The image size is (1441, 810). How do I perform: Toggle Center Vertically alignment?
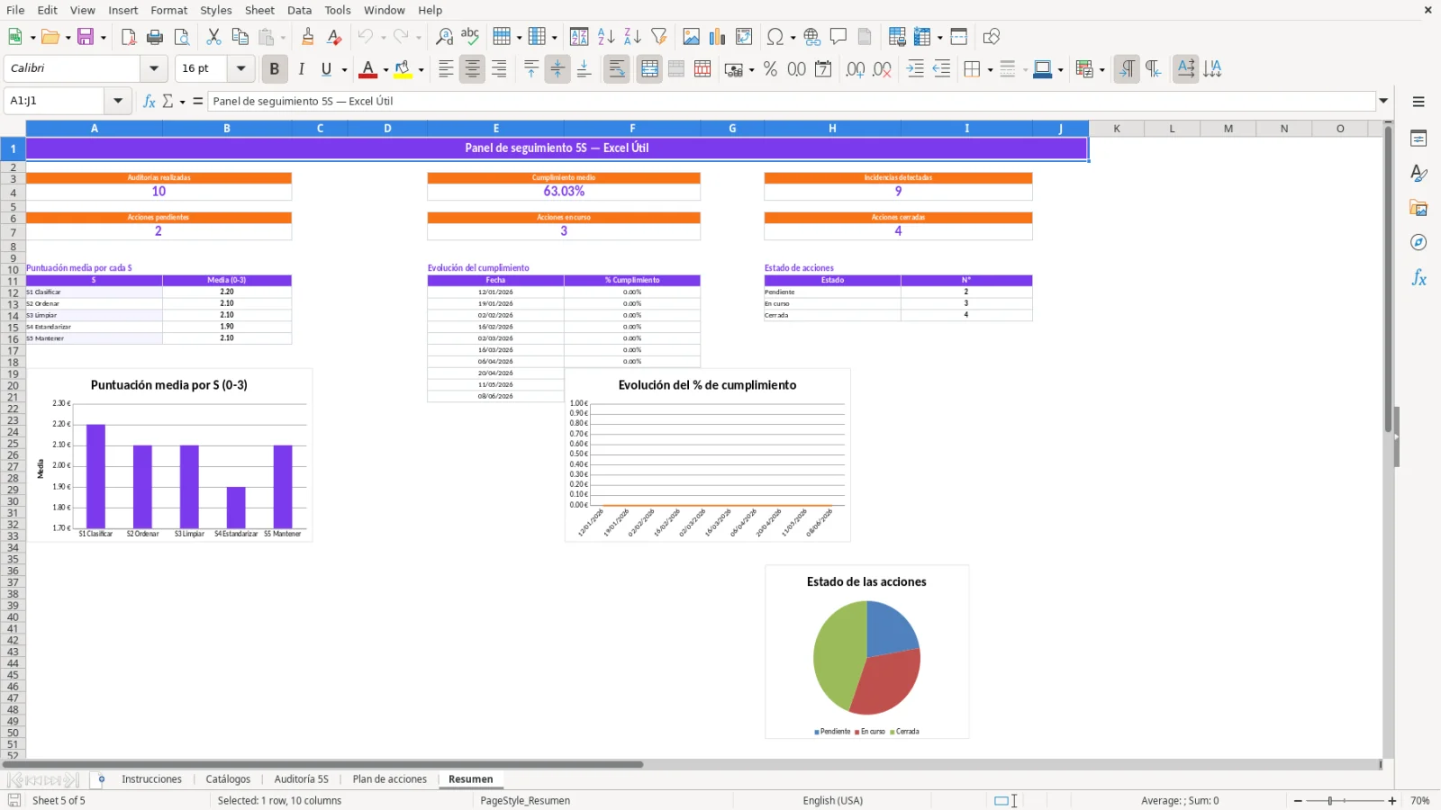pyautogui.click(x=557, y=69)
